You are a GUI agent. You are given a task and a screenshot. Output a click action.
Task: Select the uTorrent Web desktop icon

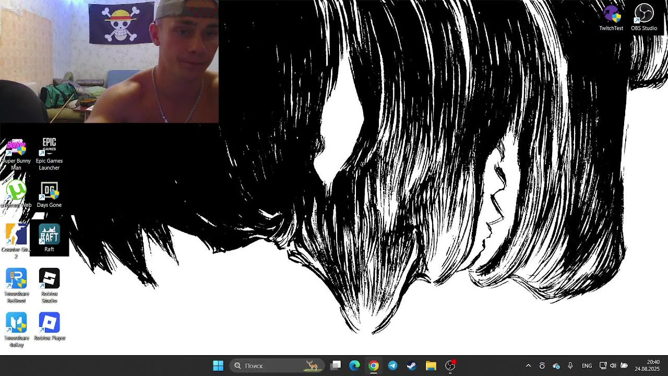click(16, 194)
